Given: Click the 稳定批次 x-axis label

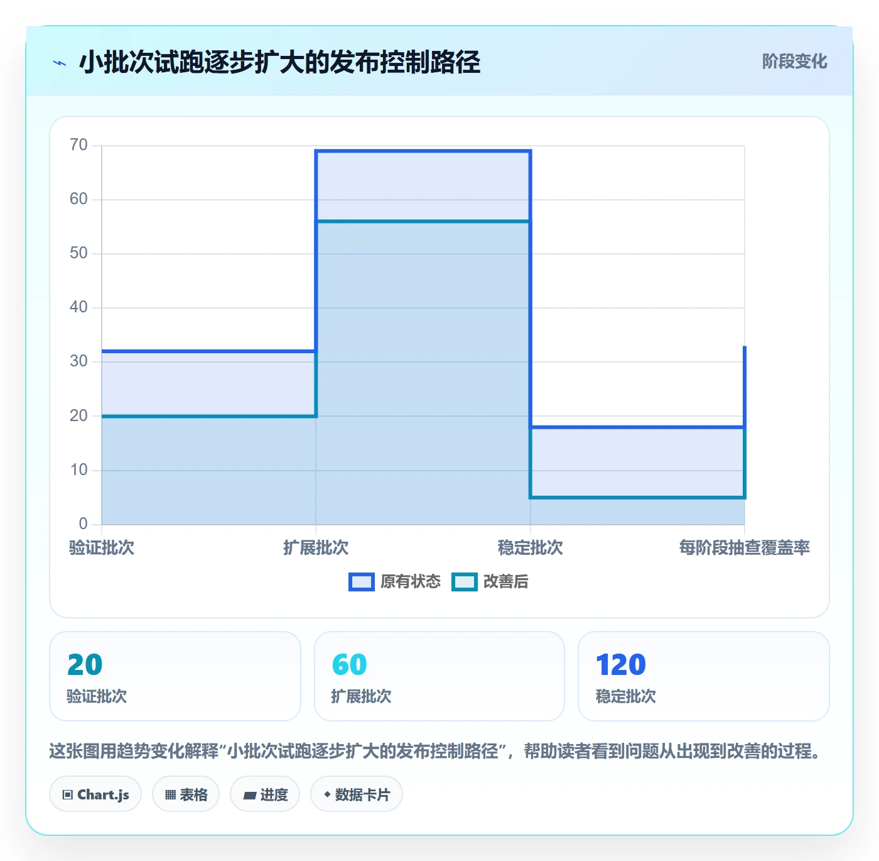Looking at the screenshot, I should click(x=531, y=548).
